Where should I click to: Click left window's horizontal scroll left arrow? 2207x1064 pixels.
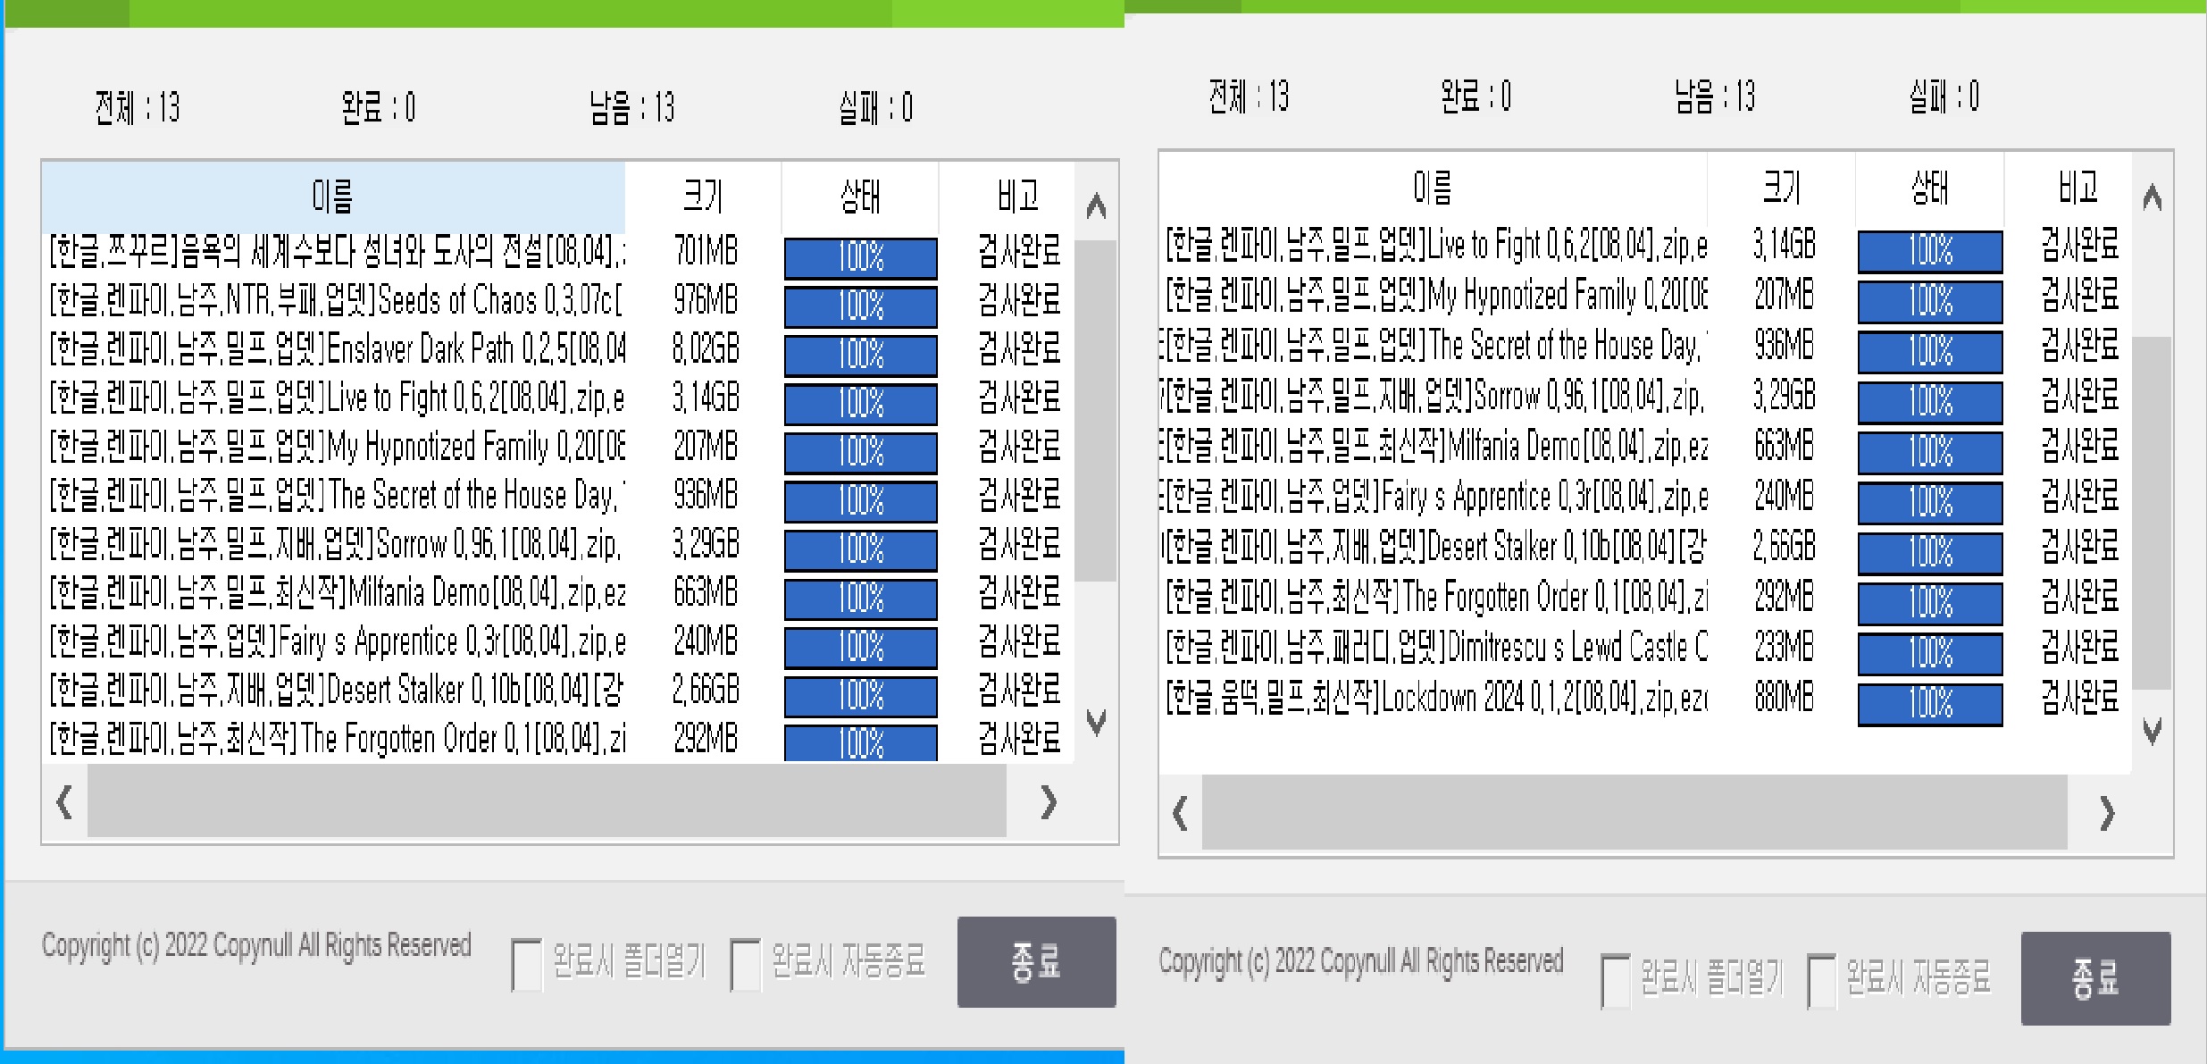coord(64,801)
